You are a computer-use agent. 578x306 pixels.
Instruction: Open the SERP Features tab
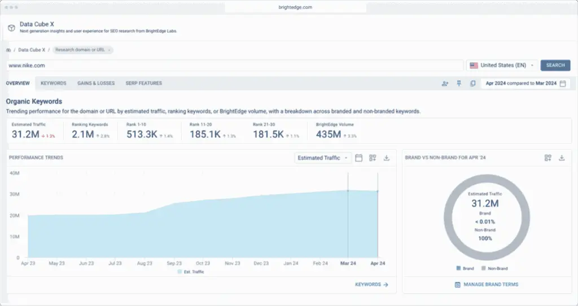tap(143, 84)
